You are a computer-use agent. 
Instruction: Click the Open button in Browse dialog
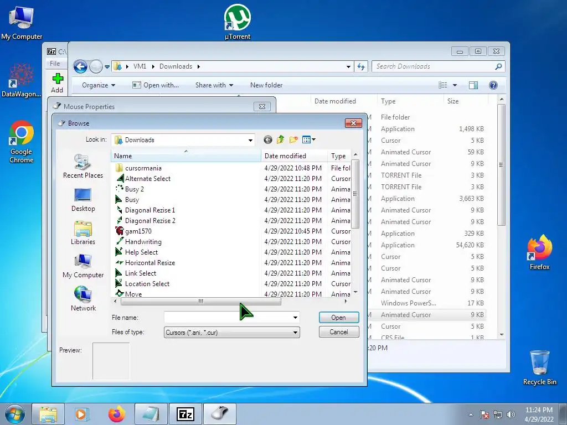point(339,317)
